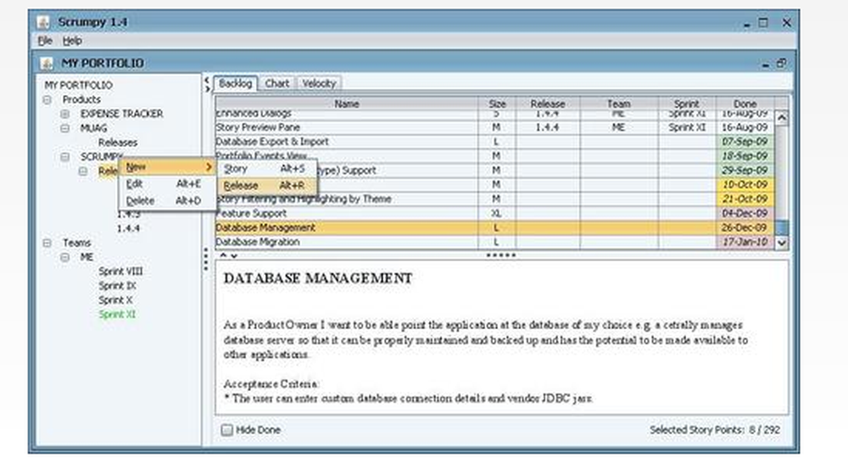
Task: Click the 17-Jan-10 done date cell
Action: tap(745, 243)
